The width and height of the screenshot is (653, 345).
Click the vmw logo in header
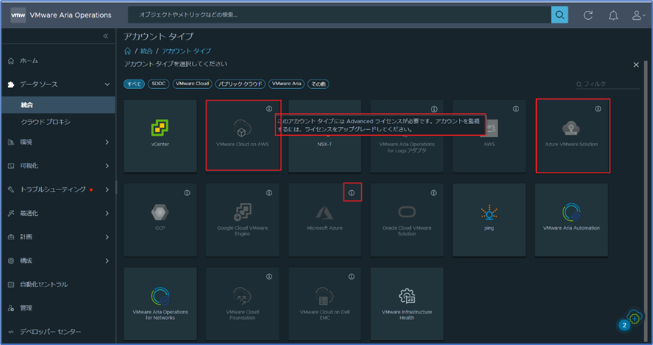[x=18, y=15]
